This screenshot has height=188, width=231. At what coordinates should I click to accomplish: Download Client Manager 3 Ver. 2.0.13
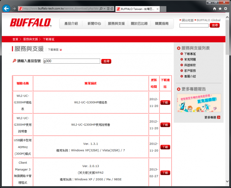point(165,173)
